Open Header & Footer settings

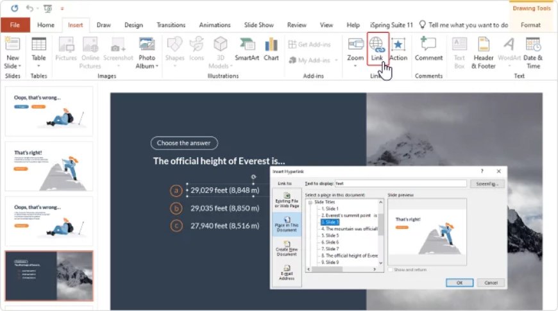tap(484, 53)
